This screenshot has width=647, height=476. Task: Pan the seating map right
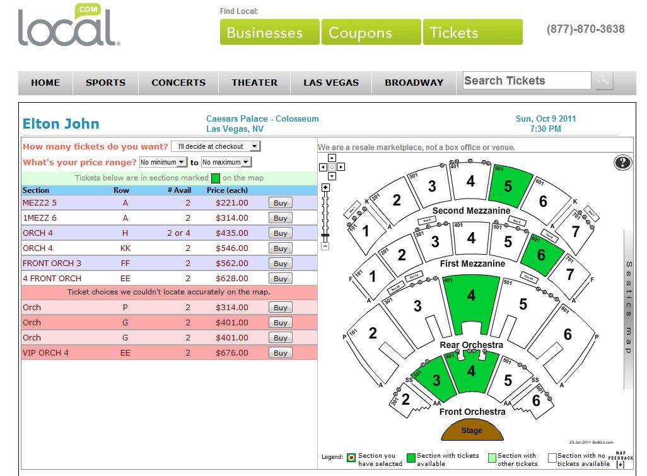click(341, 167)
